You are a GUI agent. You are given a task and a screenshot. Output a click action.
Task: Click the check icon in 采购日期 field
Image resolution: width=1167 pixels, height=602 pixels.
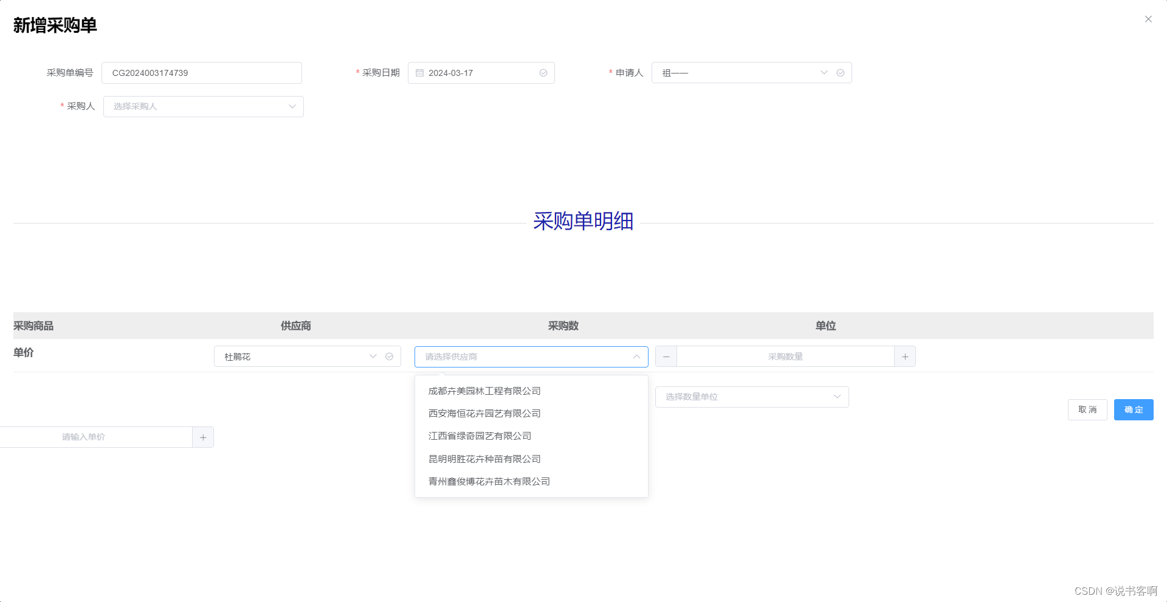[x=543, y=73]
